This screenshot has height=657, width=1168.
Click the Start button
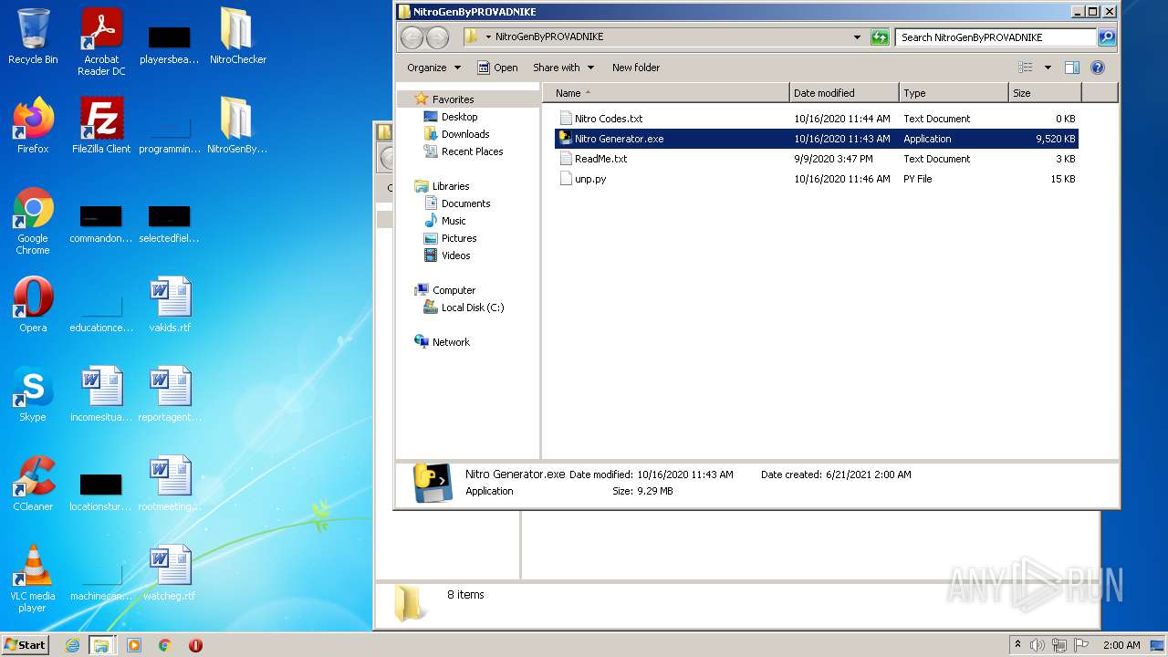click(x=26, y=645)
